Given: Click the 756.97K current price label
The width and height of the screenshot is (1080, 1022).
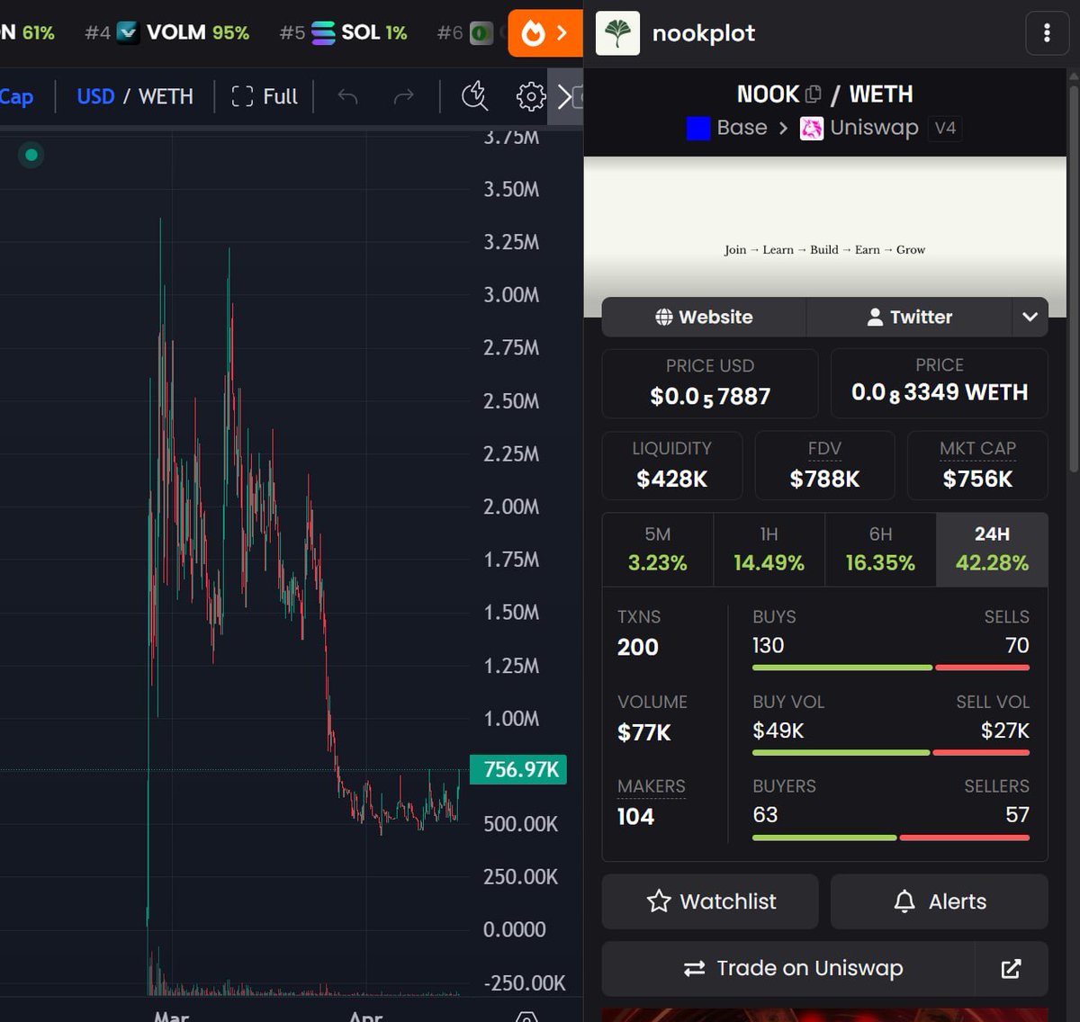Looking at the screenshot, I should click(518, 770).
